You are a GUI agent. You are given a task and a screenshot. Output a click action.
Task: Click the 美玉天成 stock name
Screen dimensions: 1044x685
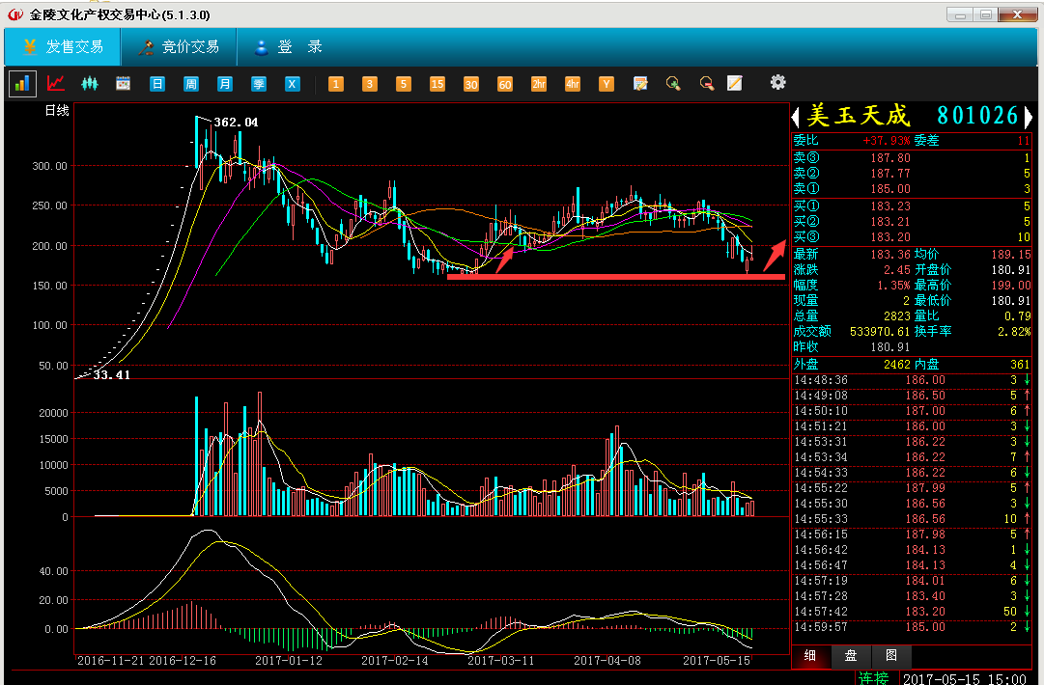coord(859,116)
